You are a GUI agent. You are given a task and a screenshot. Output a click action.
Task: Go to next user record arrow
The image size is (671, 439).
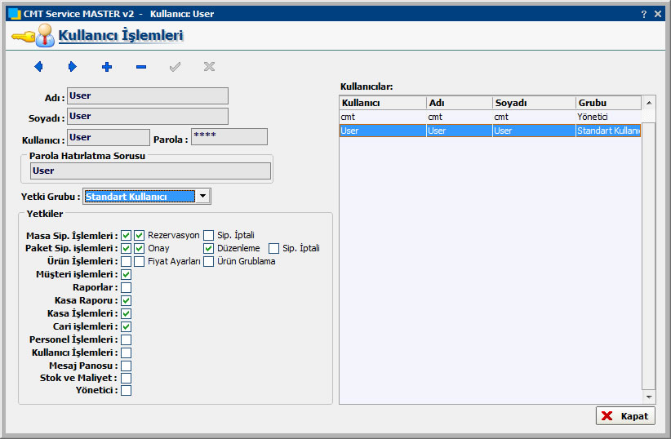[72, 67]
